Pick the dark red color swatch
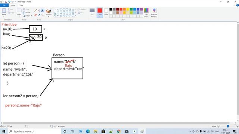The width and height of the screenshot is (239, 134). tap(118, 9)
